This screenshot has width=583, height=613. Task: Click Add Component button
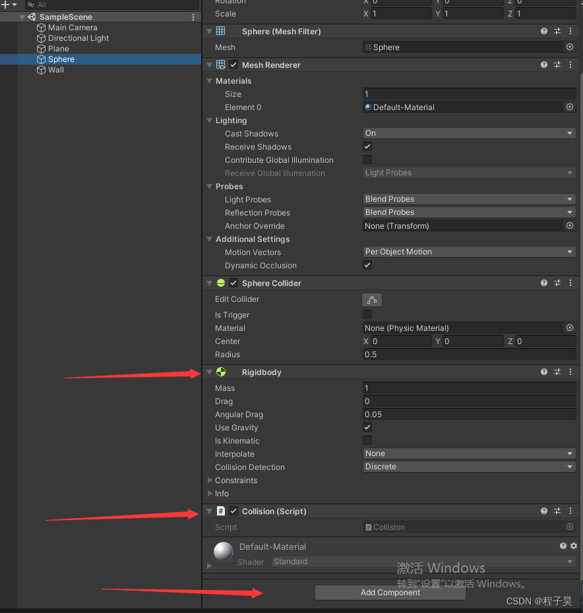pos(390,593)
